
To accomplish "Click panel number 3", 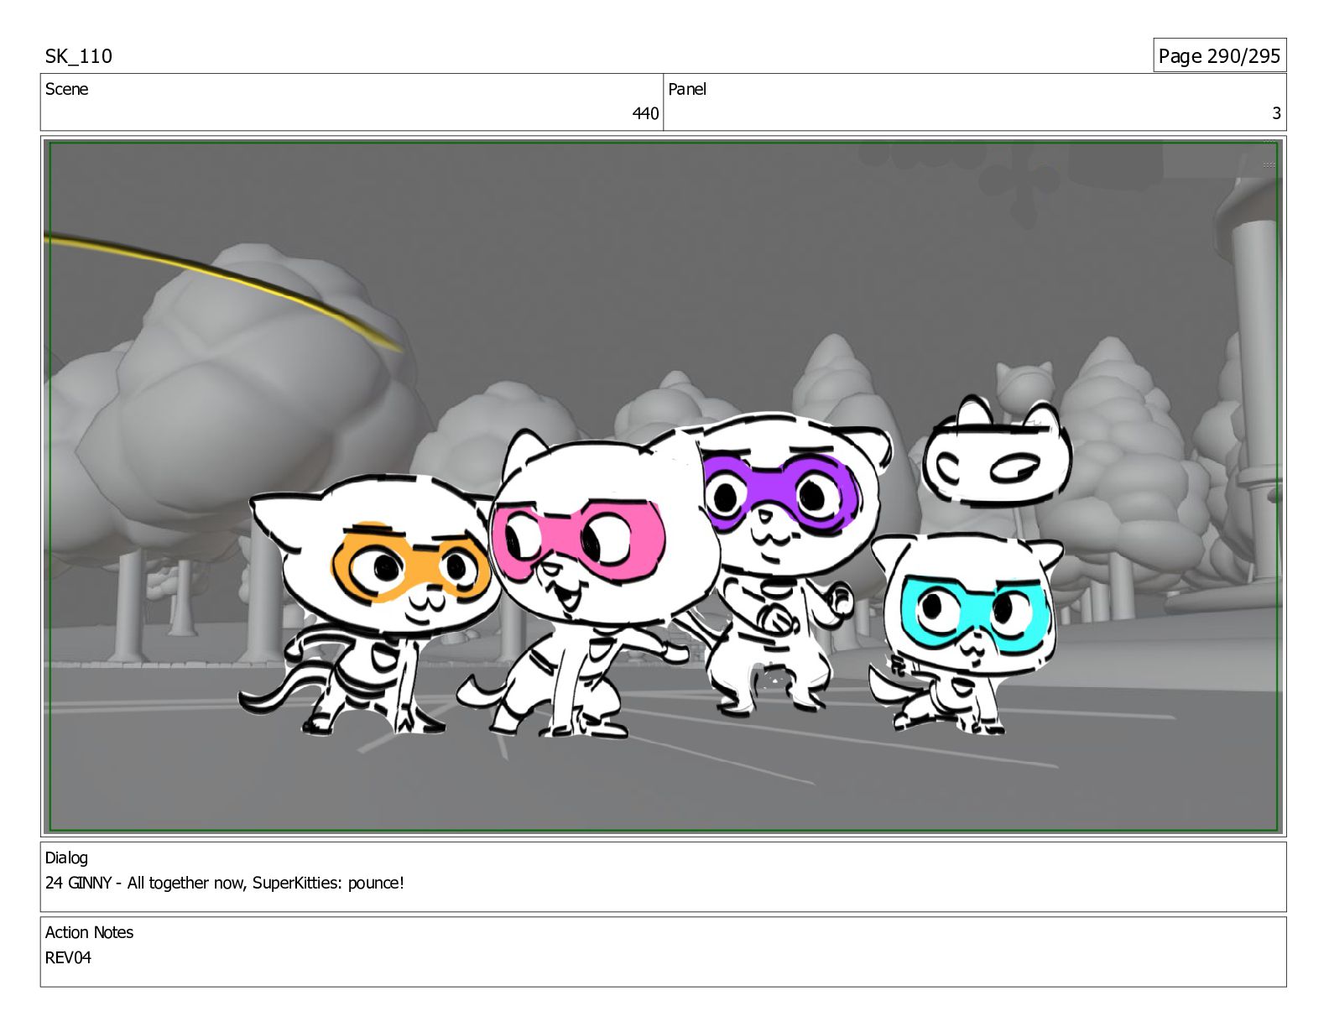I will tap(1276, 113).
